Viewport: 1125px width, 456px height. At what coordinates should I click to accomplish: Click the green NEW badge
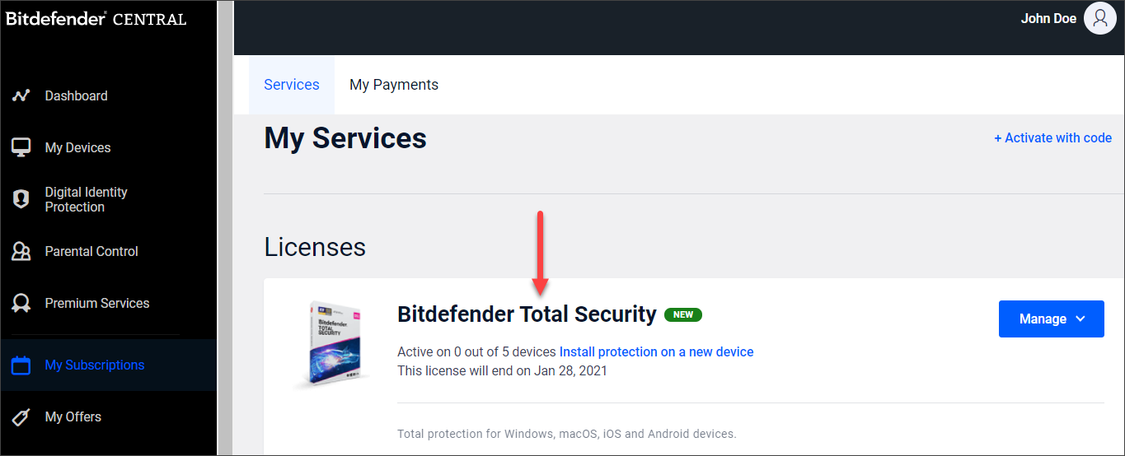click(683, 314)
